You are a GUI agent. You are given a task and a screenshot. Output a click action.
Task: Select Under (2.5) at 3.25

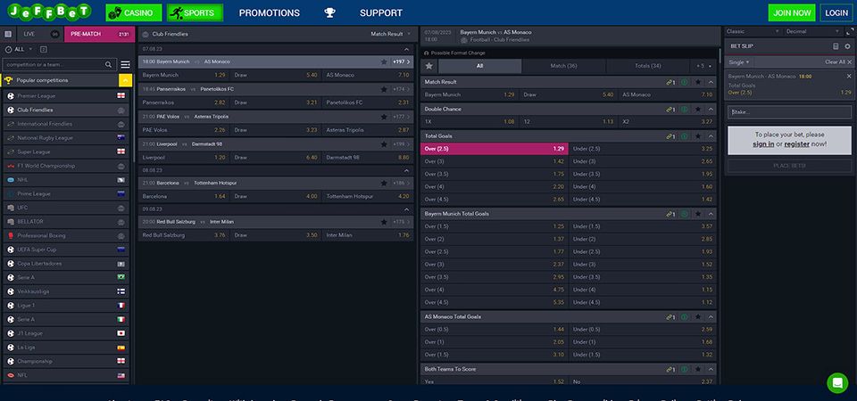click(642, 149)
